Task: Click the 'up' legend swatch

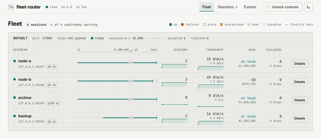Action: tap(171, 24)
